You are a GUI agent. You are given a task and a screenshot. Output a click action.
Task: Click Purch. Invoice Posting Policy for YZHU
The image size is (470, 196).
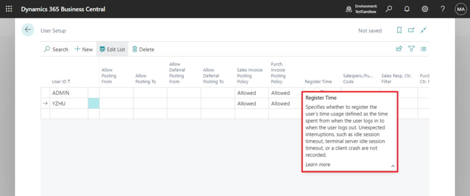[285, 103]
